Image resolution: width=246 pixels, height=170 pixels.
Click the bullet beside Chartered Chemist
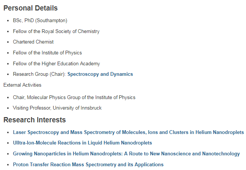pos(8,42)
